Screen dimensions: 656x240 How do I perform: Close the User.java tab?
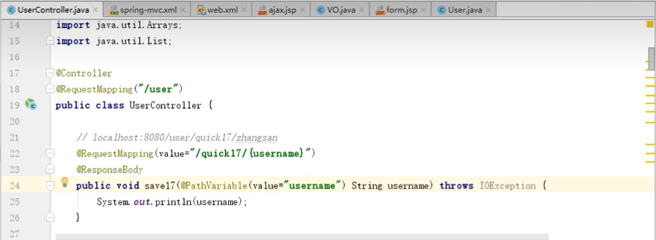pos(489,10)
